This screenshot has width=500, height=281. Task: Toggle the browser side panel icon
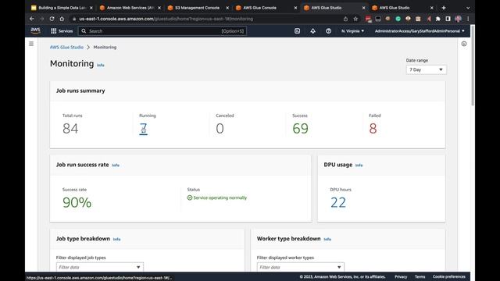tap(448, 19)
